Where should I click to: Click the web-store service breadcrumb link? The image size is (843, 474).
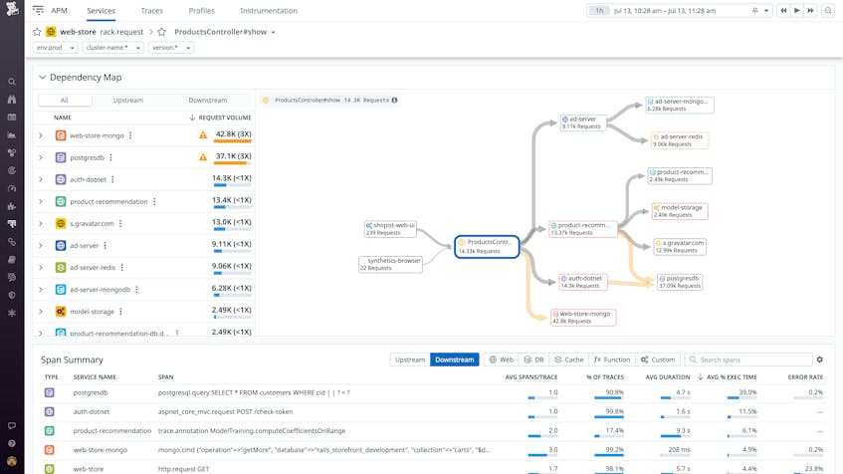click(x=78, y=32)
